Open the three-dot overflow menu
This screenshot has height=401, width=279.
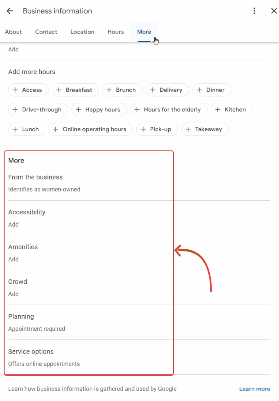coord(254,11)
